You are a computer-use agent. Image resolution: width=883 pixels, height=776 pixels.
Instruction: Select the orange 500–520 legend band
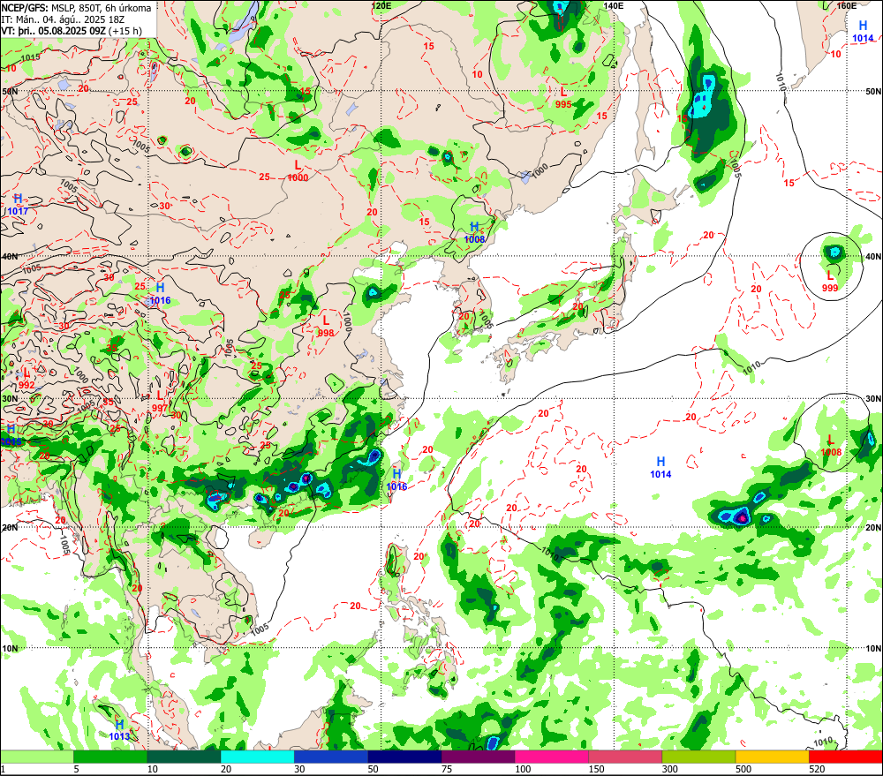pyautogui.click(x=772, y=757)
